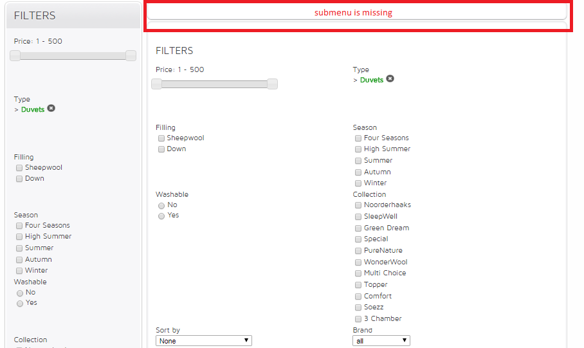
Task: Tick the Green Dream collection checkbox
Action: tap(358, 228)
